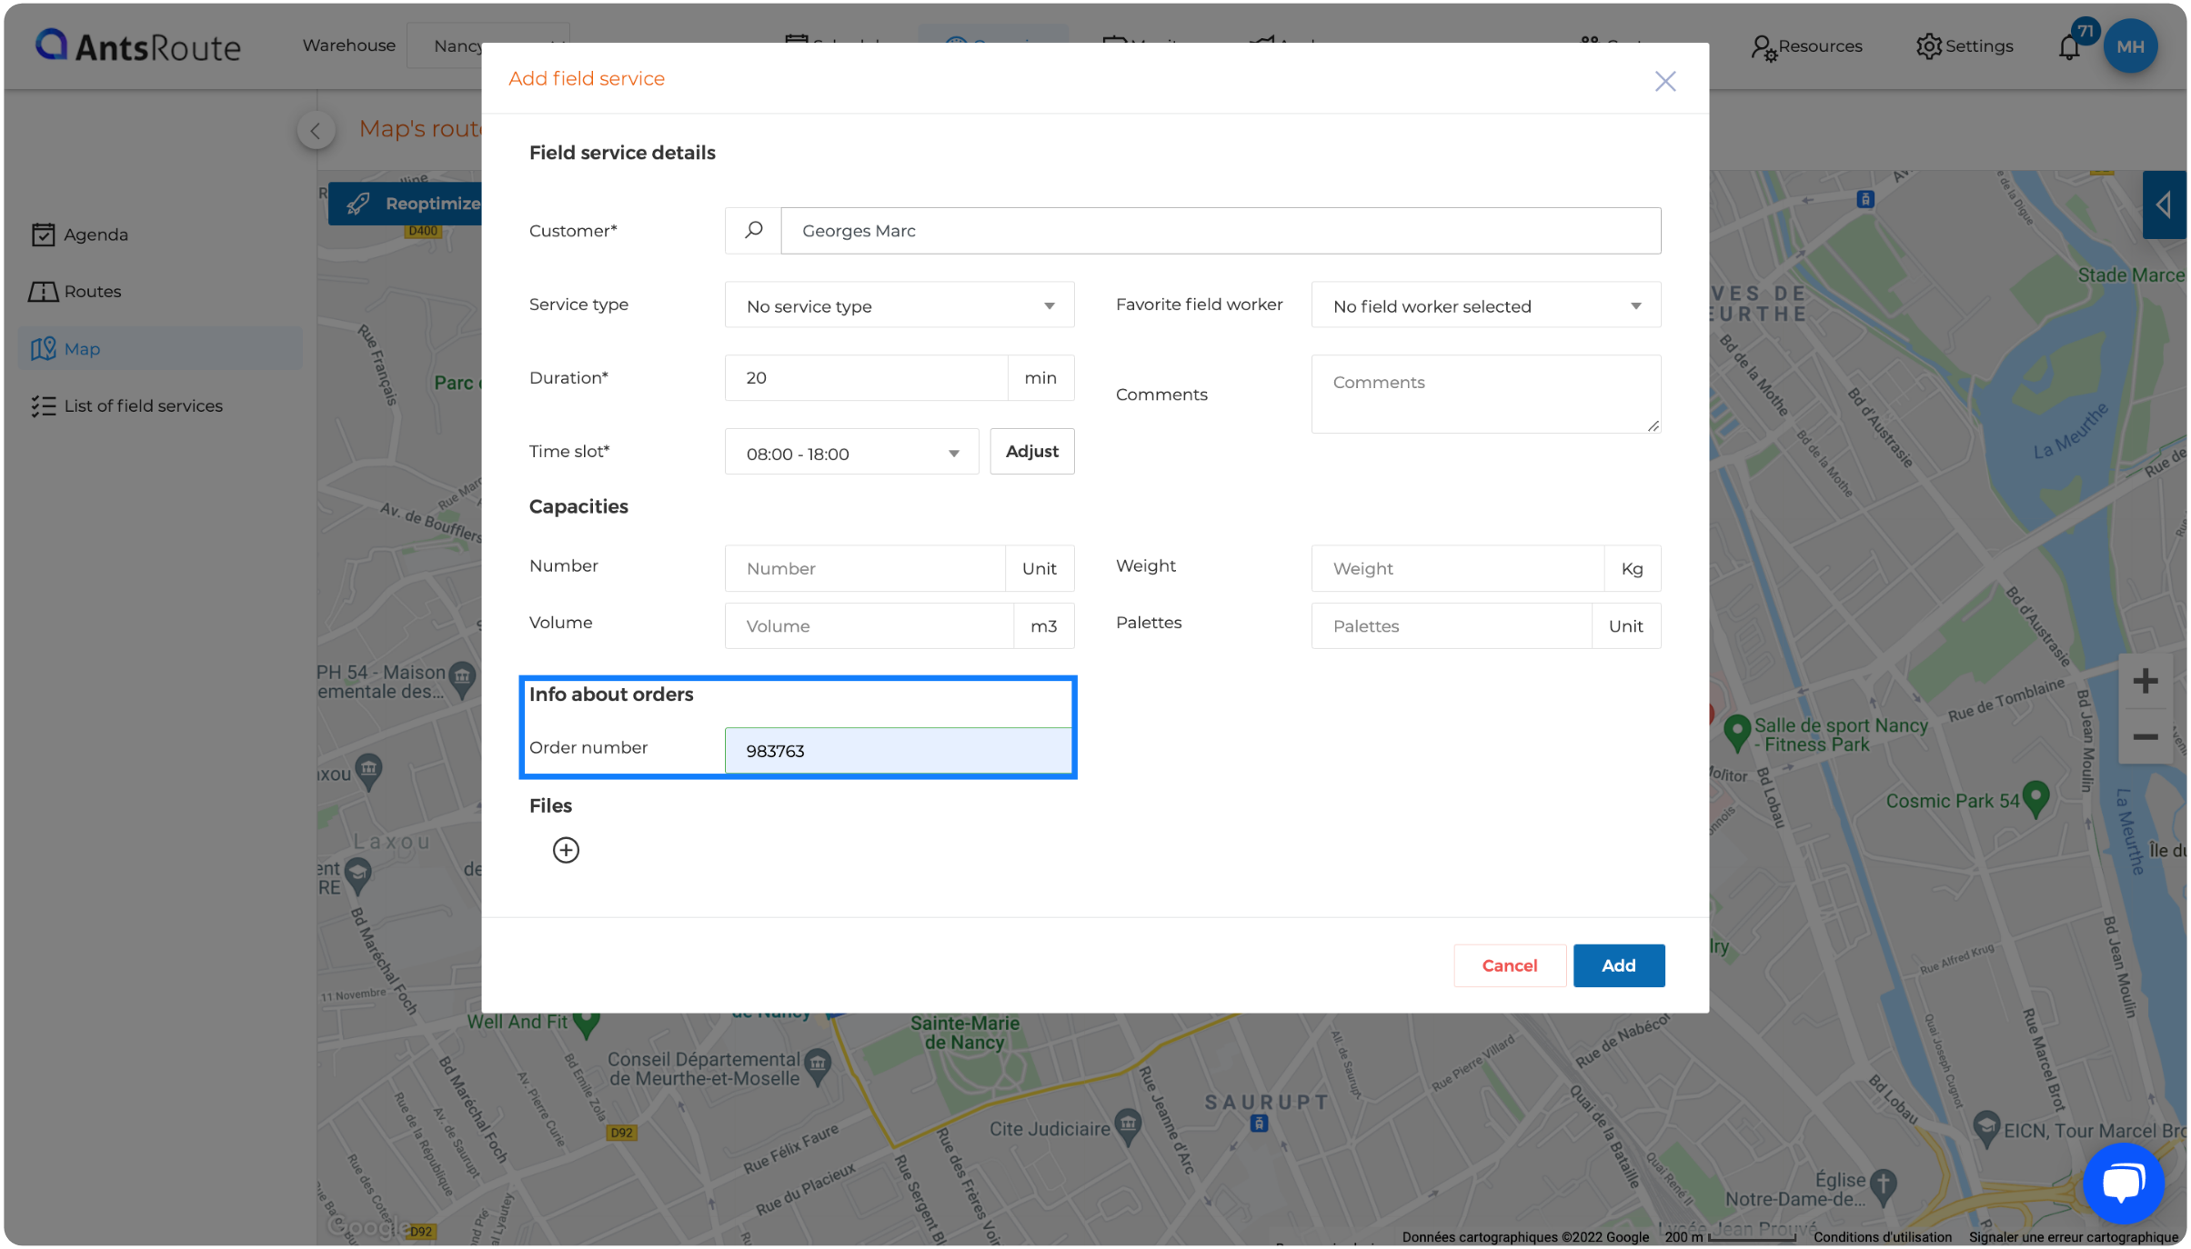Click the Laxou school map pin

[x=357, y=875]
